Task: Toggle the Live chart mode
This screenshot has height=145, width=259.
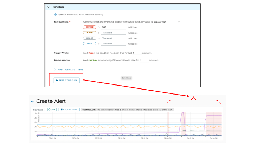Action: click(52, 110)
